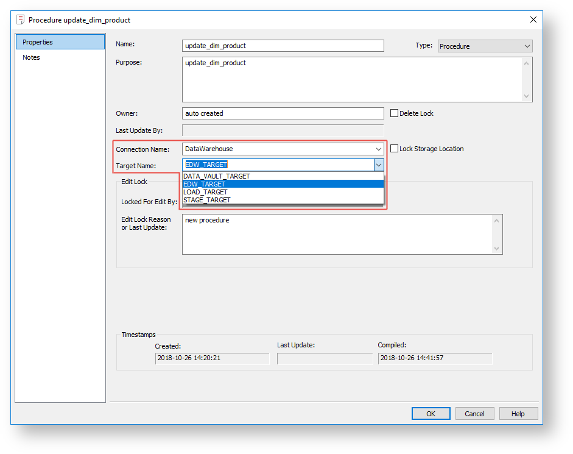This screenshot has height=454, width=573.
Task: Collapse the Target Name dropdown arrow
Action: [x=378, y=165]
